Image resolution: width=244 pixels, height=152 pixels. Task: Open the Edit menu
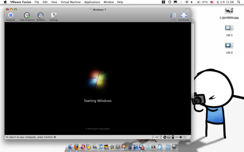click(x=45, y=2)
